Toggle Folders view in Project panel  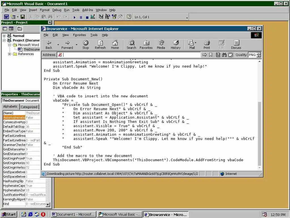click(20, 29)
